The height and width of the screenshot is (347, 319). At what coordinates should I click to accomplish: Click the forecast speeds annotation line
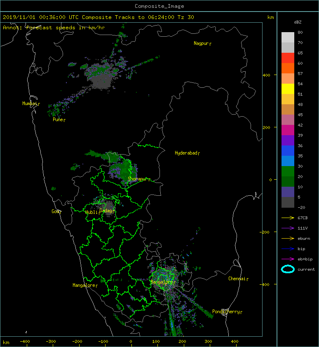tap(54, 28)
